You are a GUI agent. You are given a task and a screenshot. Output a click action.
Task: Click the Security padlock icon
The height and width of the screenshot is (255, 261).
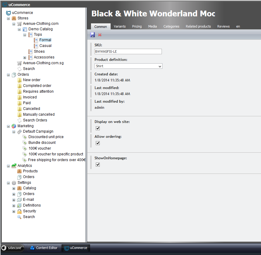click(19, 211)
